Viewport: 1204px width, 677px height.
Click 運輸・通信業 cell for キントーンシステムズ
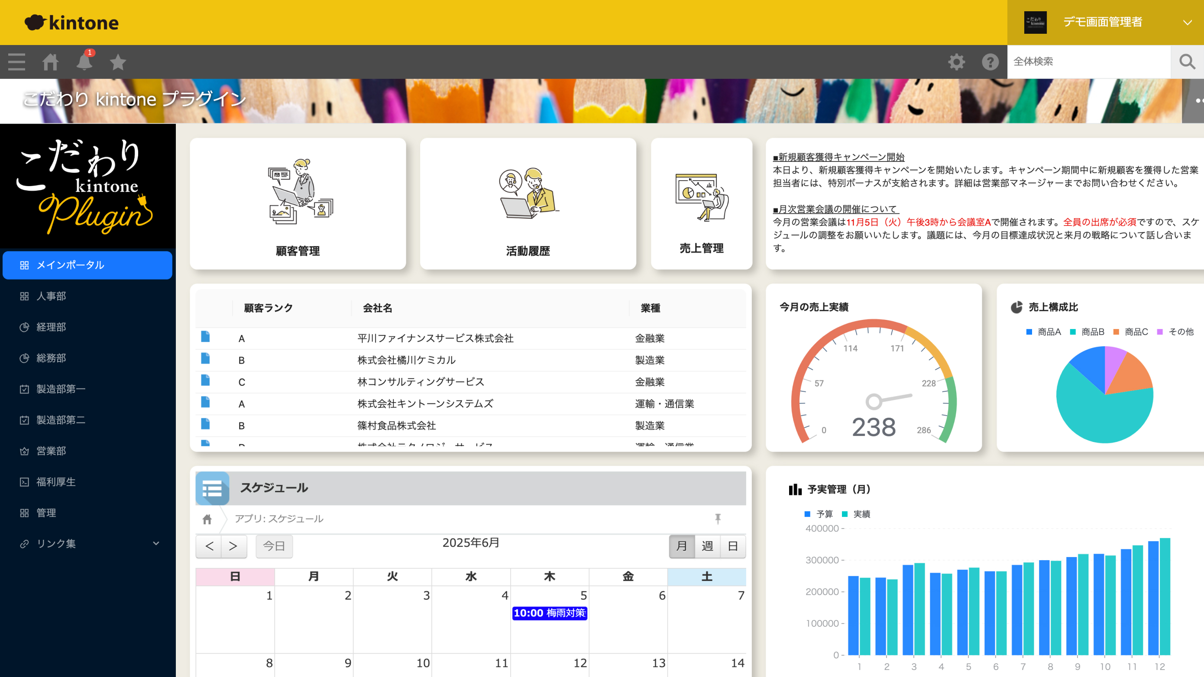click(x=664, y=404)
